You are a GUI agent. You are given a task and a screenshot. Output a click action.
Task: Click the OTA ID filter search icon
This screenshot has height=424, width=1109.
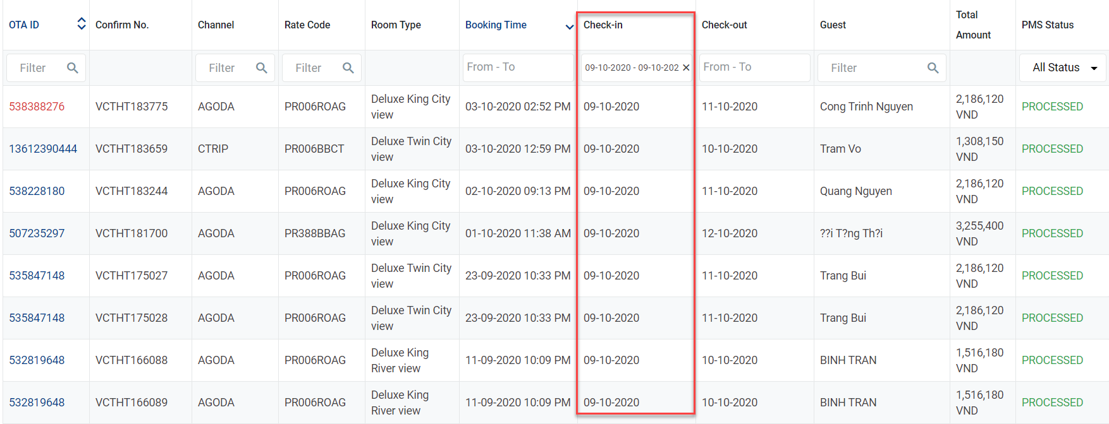pyautogui.click(x=73, y=68)
